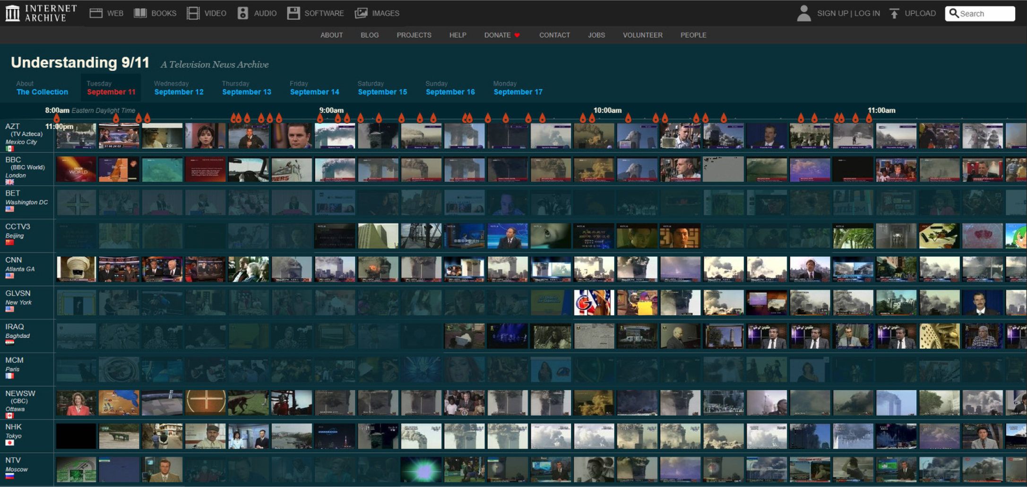Click the 10:00am time label
The height and width of the screenshot is (487, 1027).
coord(607,110)
